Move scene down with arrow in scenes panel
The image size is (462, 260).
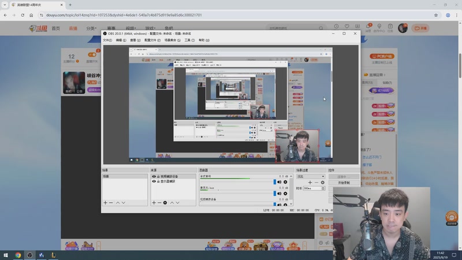124,203
